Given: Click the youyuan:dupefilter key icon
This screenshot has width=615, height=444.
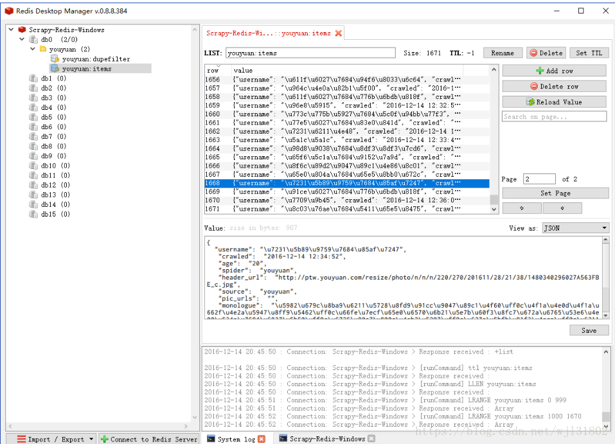Looking at the screenshot, I should tap(55, 59).
